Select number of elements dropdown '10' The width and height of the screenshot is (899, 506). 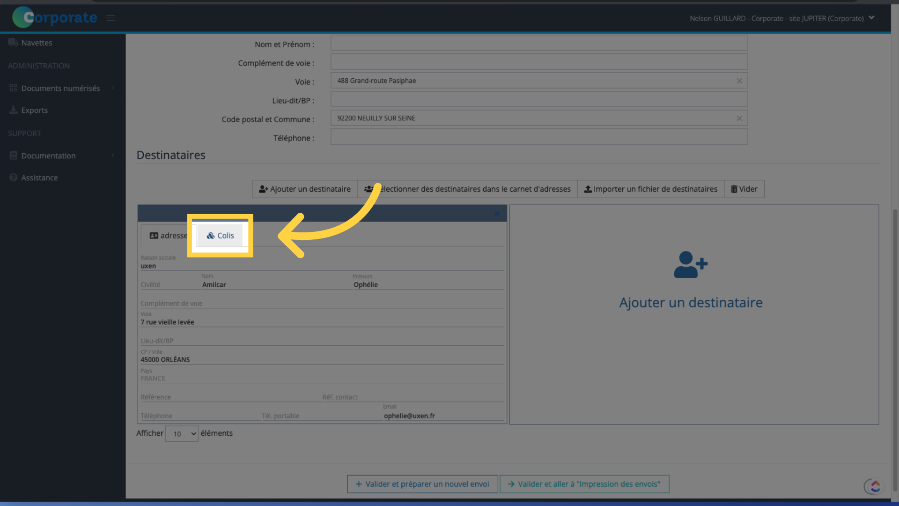pos(181,433)
